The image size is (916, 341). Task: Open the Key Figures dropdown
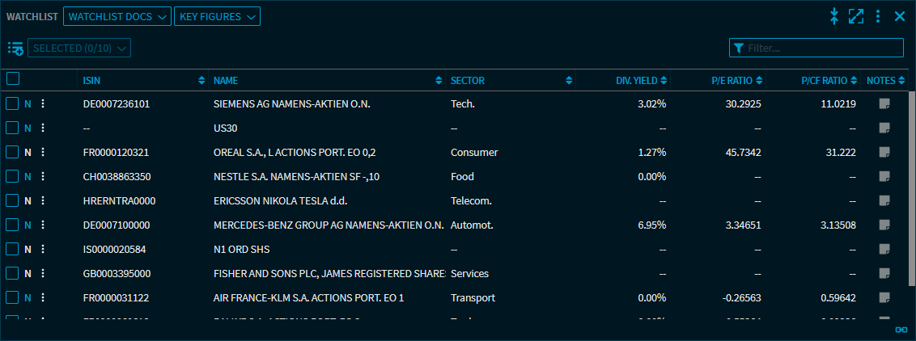click(217, 16)
